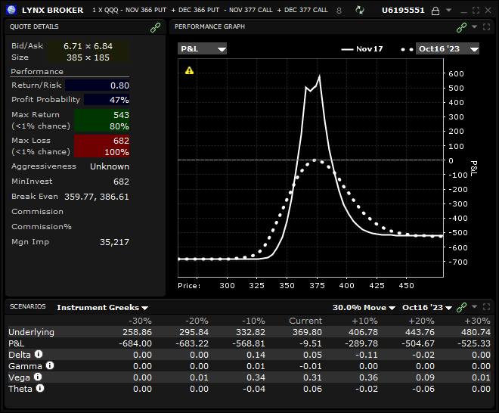
Task: Open the Oct16 '23 graph date dropdown
Action: 447,48
